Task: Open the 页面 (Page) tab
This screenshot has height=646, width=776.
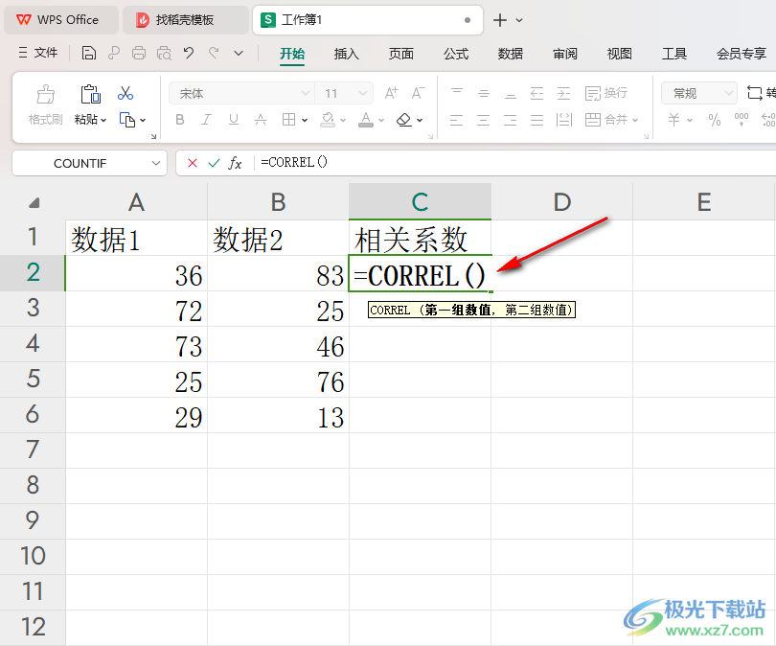Action: click(400, 53)
